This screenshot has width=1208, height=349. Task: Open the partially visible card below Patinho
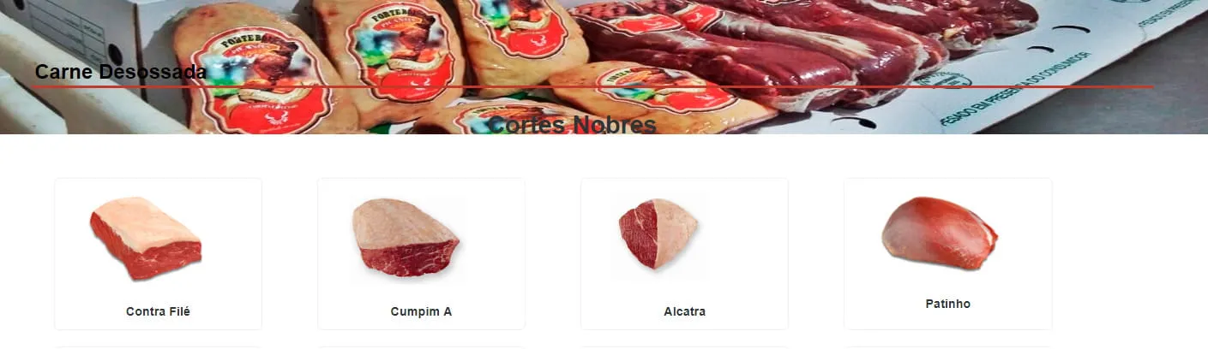tap(947, 346)
